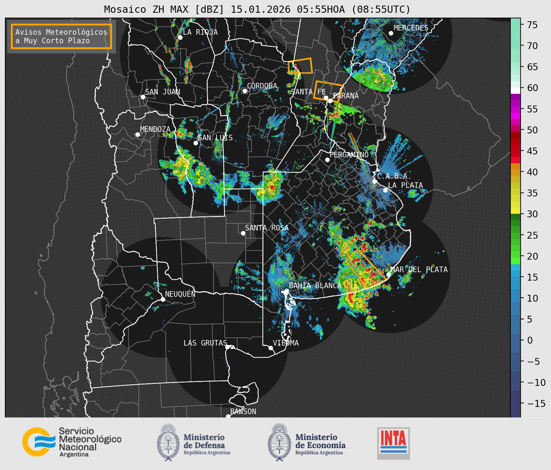Click the SANTA FE city label
The image size is (551, 470).
pyautogui.click(x=308, y=92)
